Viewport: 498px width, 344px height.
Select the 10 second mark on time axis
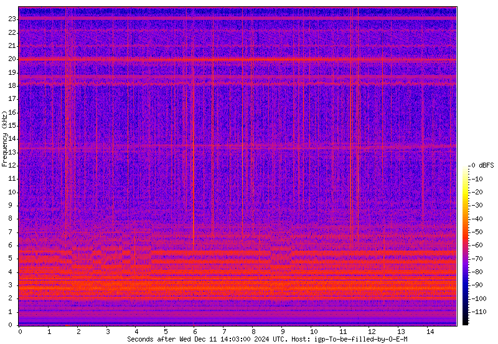coord(312,332)
